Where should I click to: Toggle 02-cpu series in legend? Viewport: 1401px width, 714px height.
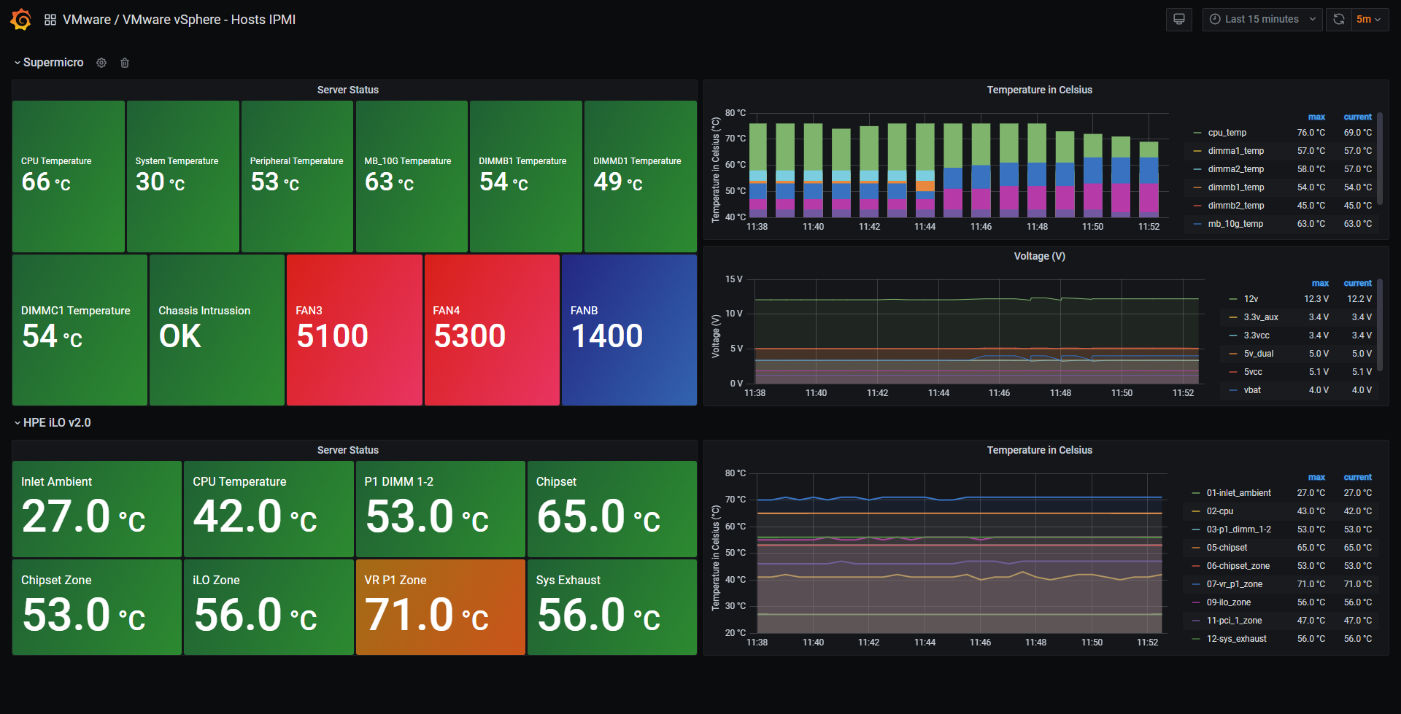(x=1219, y=511)
